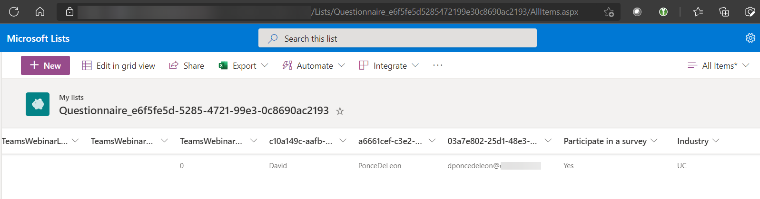Type in the Search this list box
This screenshot has width=760, height=199.
click(397, 38)
